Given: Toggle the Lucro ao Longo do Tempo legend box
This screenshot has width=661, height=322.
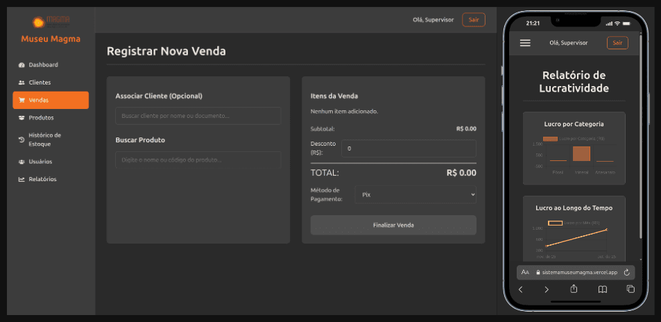Looking at the screenshot, I should [555, 223].
